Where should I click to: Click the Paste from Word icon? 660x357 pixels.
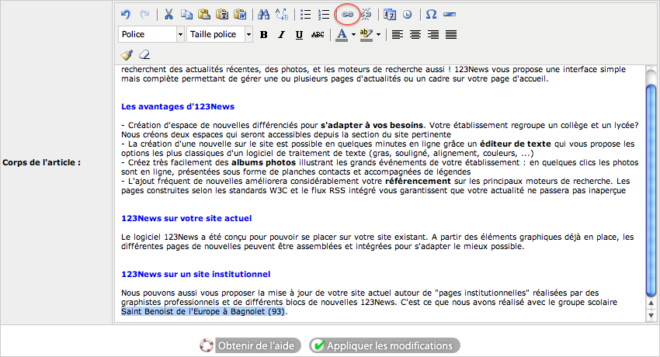[x=240, y=14]
